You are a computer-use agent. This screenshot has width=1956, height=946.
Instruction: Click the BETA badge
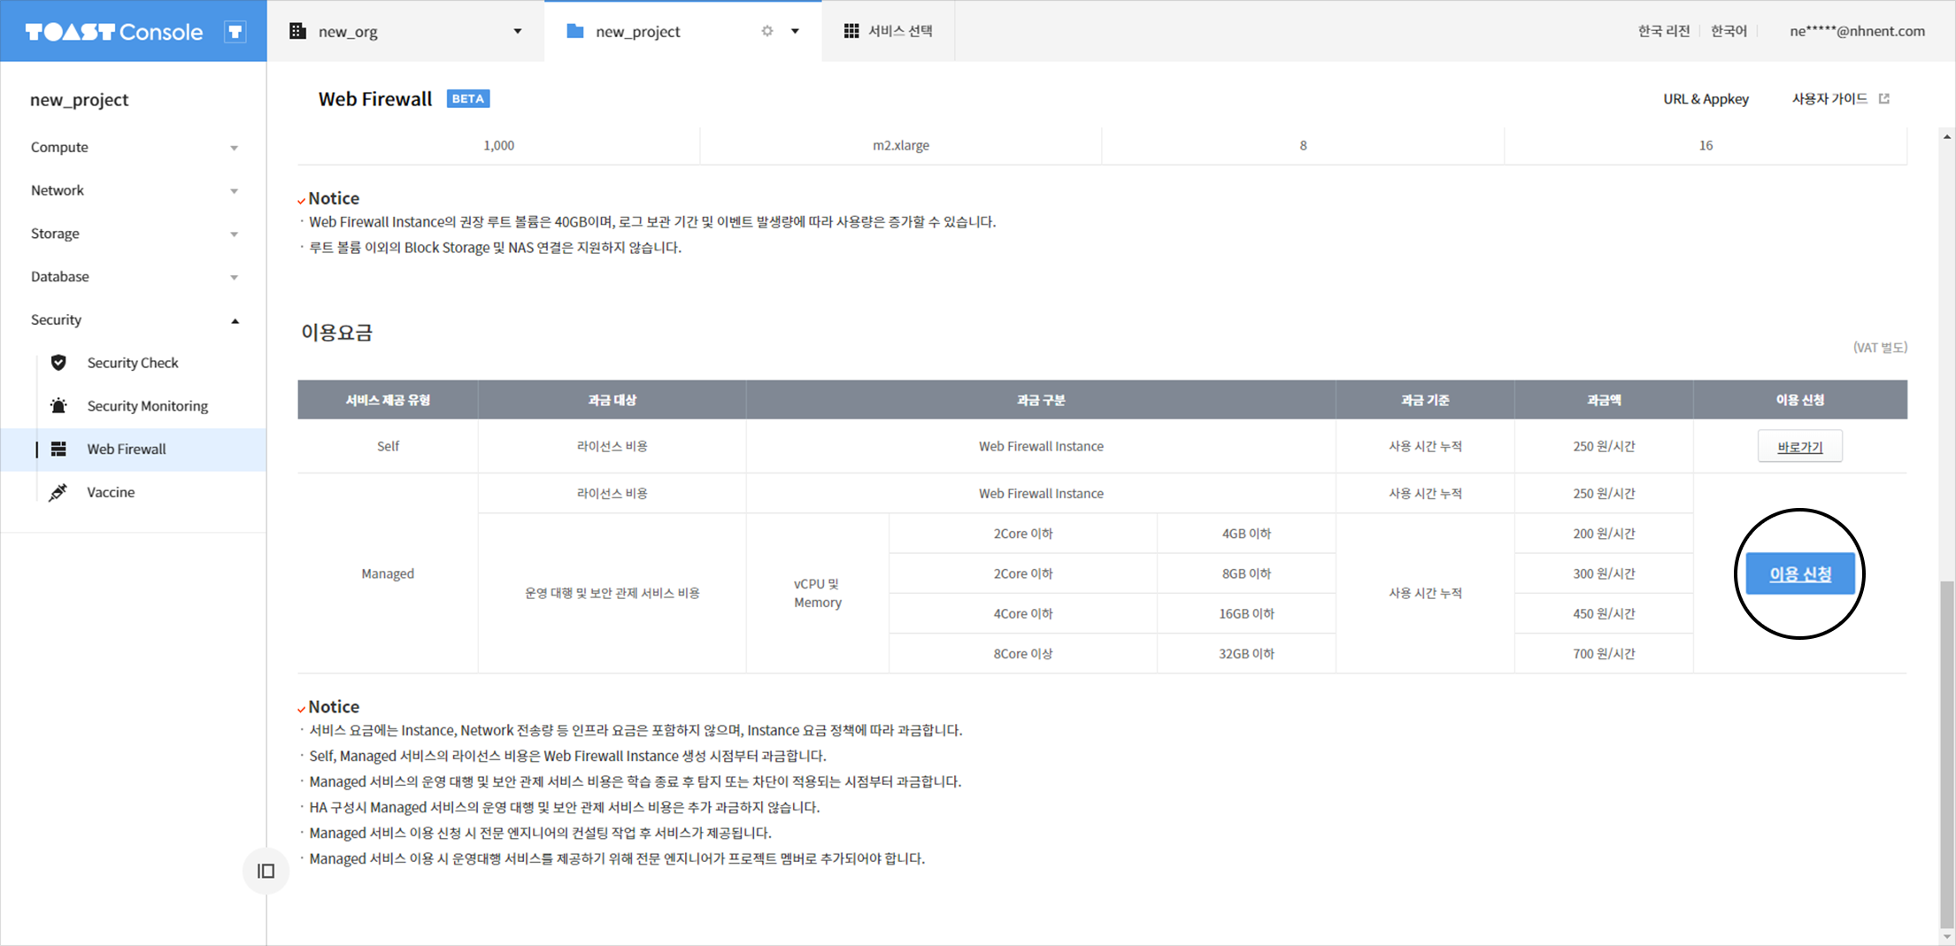468,99
